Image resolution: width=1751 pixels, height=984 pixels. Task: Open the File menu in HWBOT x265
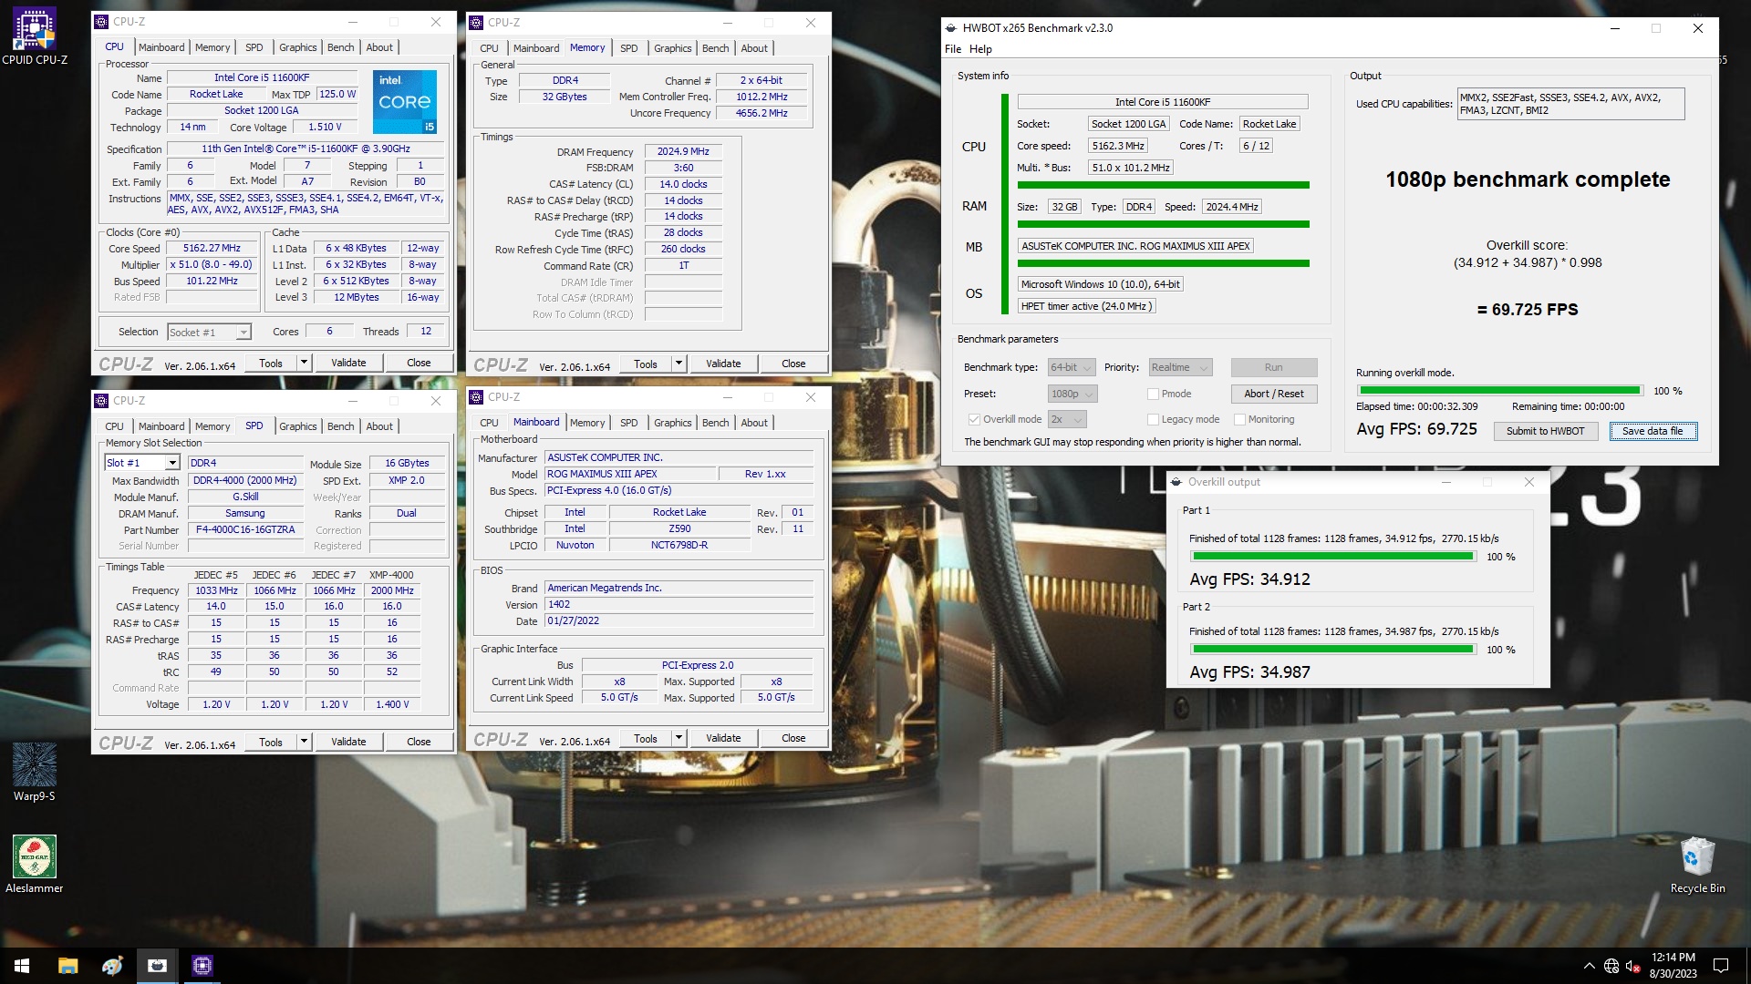[x=953, y=49]
